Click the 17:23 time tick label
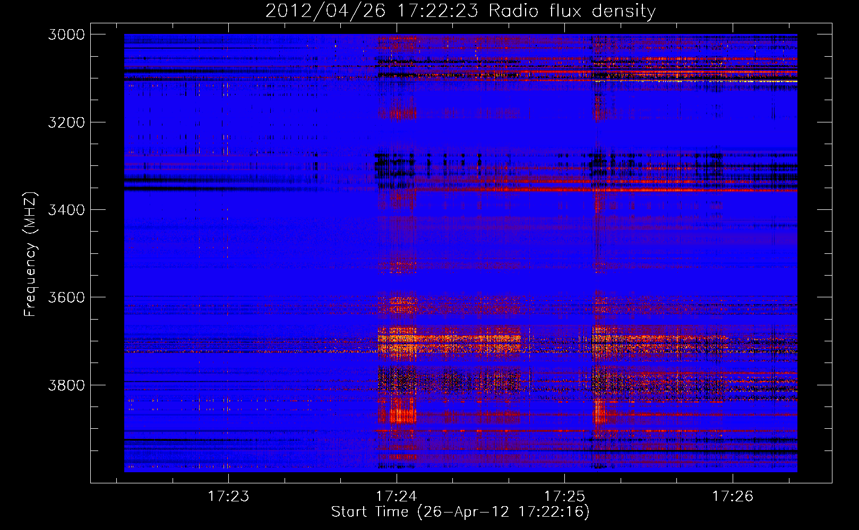The height and width of the screenshot is (530, 859). (x=228, y=496)
